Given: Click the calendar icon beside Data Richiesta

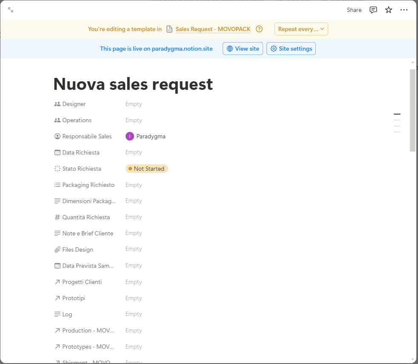Looking at the screenshot, I should click(57, 152).
